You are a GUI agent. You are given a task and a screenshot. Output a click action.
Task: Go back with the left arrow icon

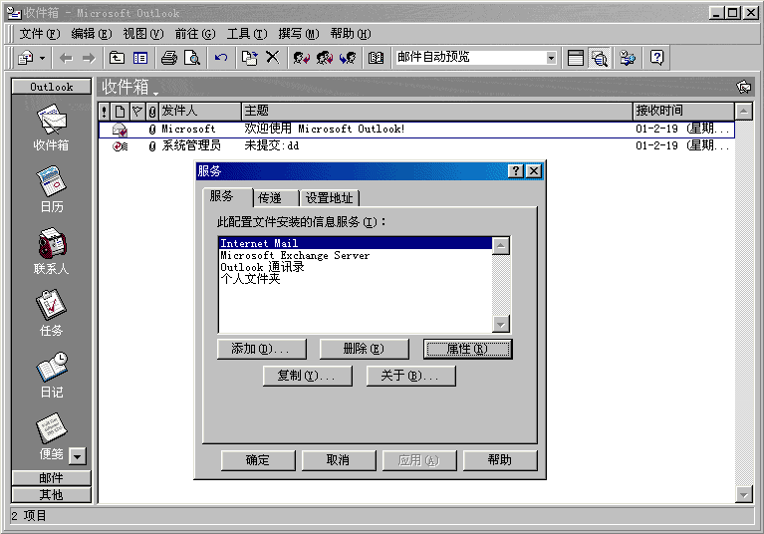click(66, 58)
